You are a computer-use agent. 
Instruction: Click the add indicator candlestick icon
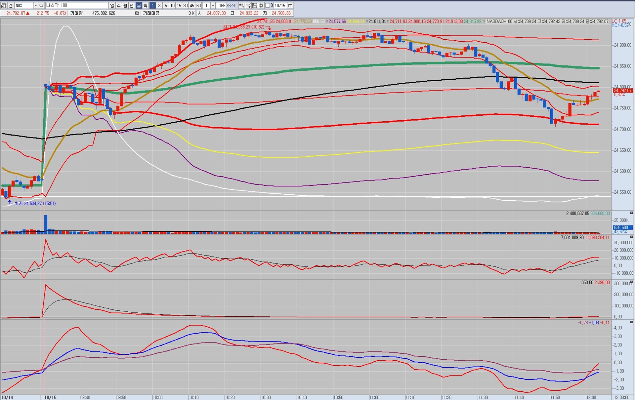click(x=241, y=6)
